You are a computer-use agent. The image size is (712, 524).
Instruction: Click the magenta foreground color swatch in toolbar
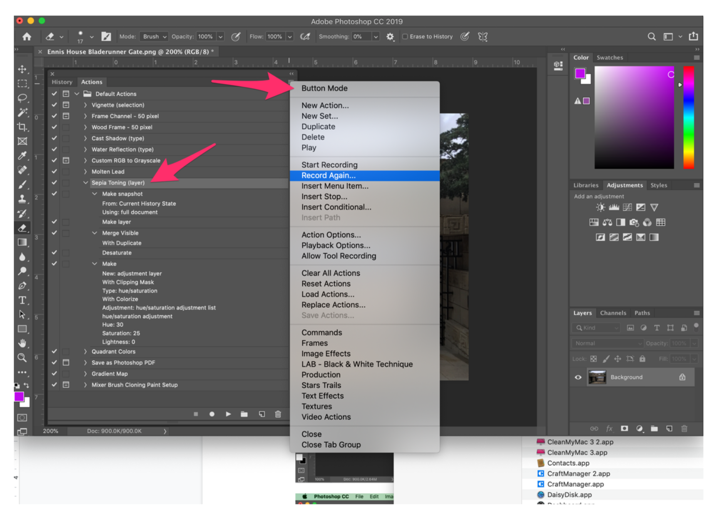(19, 397)
